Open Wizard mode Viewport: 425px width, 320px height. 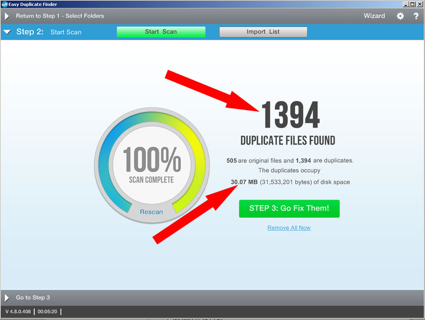[x=375, y=16]
